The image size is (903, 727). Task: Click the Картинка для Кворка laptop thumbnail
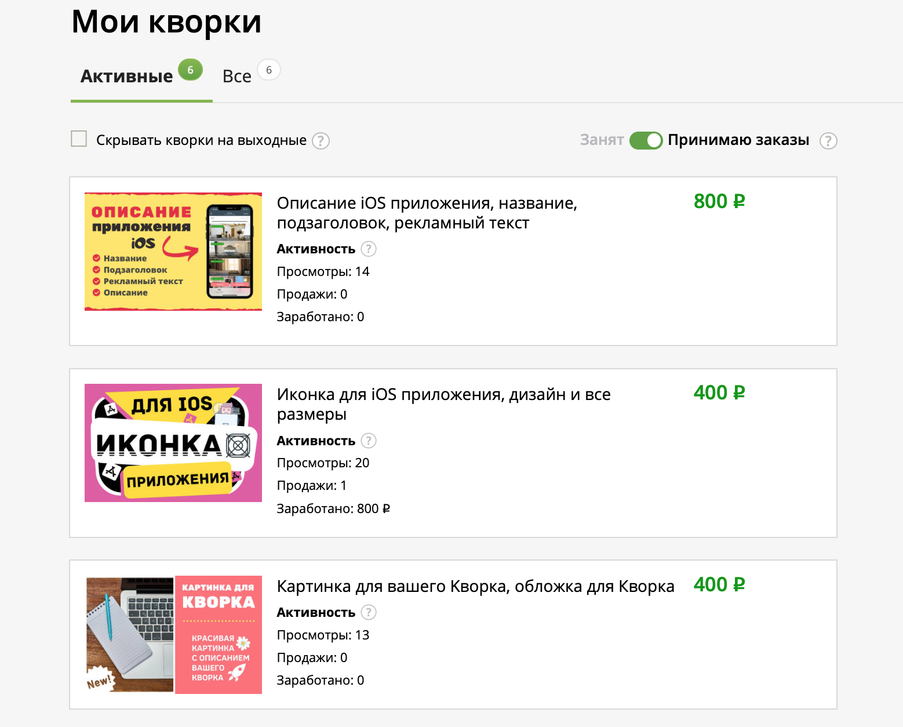(x=173, y=634)
